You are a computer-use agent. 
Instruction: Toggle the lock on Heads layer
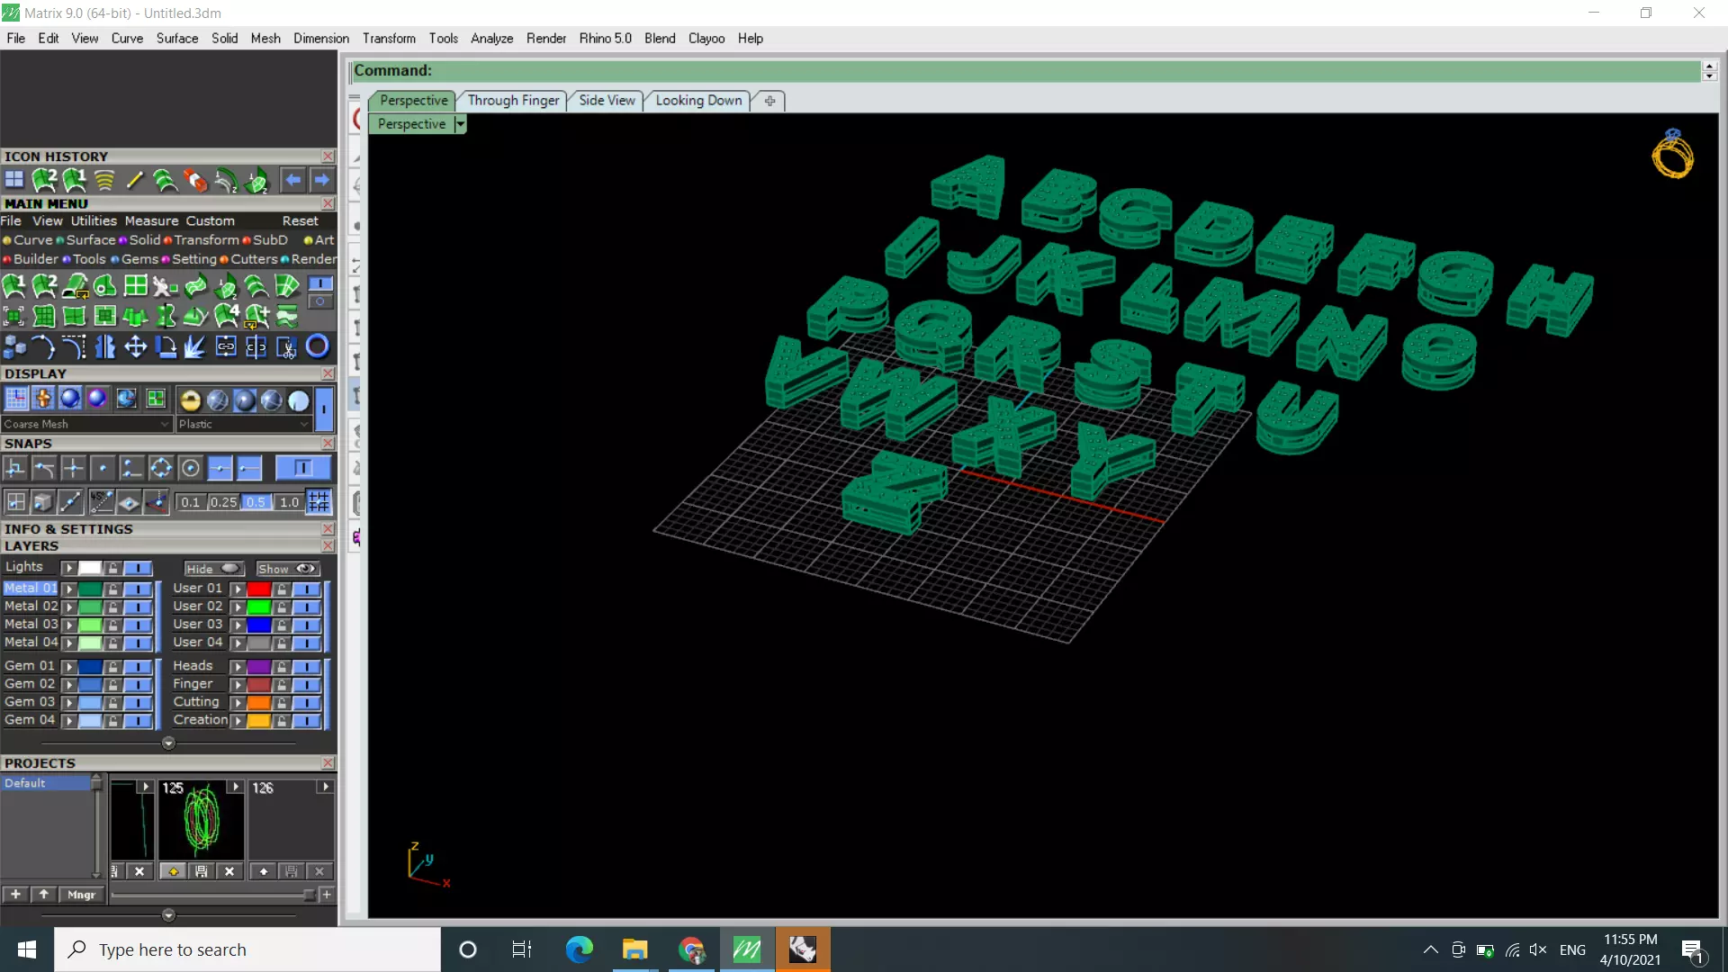282,667
